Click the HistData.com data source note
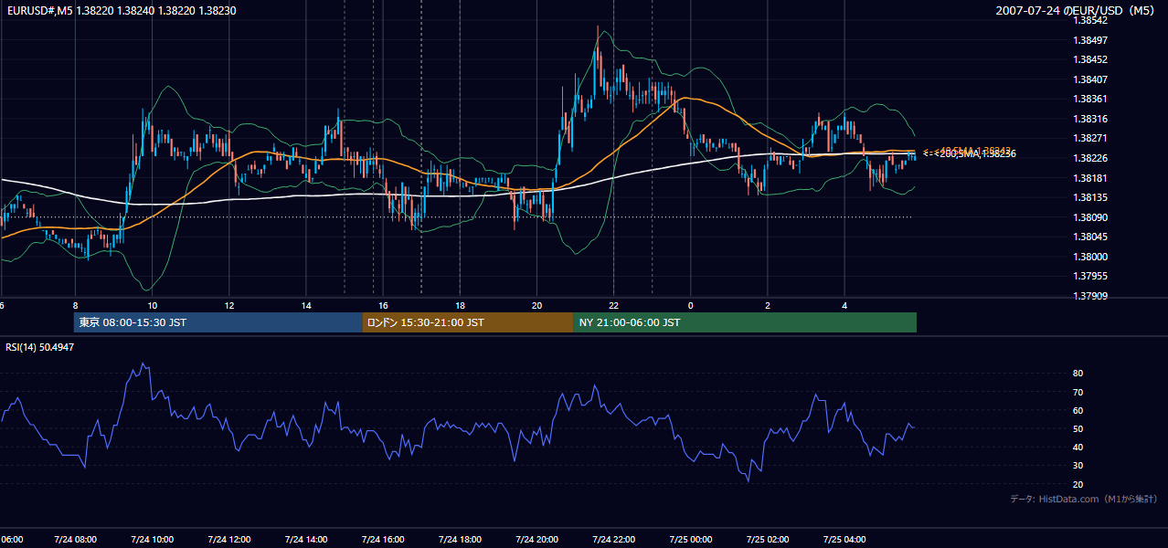The image size is (1168, 548). click(1084, 499)
